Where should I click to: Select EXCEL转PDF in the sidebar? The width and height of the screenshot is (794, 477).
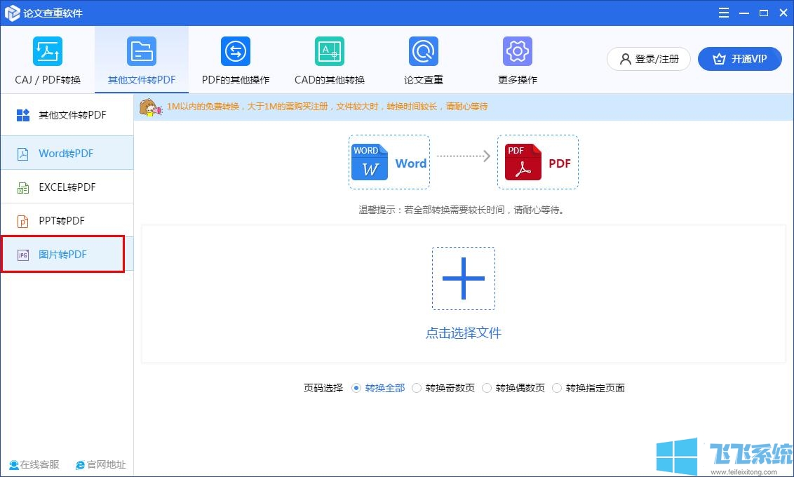click(x=67, y=187)
